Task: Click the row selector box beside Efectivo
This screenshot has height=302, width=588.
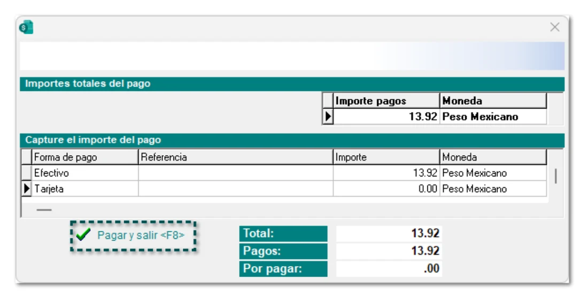Action: 27,173
